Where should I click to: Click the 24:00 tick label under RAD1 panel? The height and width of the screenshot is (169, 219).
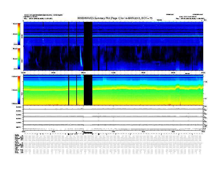(203, 73)
